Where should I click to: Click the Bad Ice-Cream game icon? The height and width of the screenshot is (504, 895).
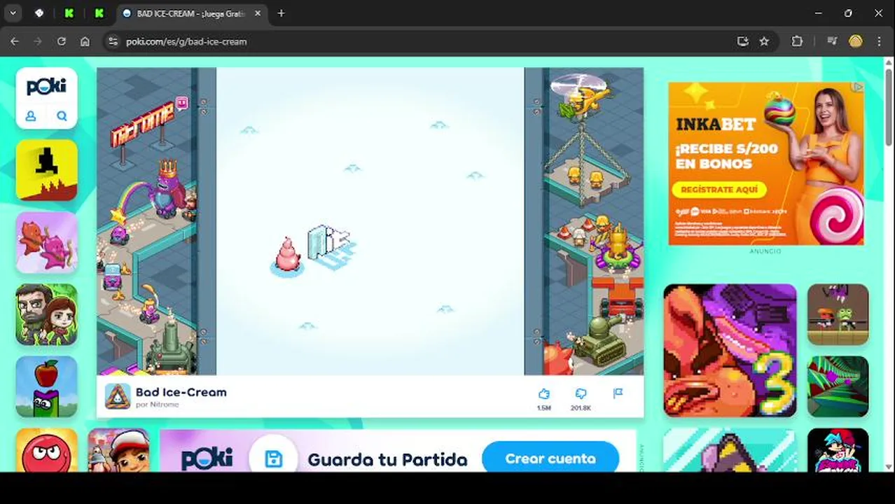tap(118, 396)
